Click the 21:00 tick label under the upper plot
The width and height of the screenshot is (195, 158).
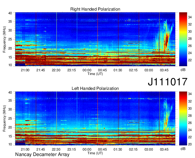25,70
